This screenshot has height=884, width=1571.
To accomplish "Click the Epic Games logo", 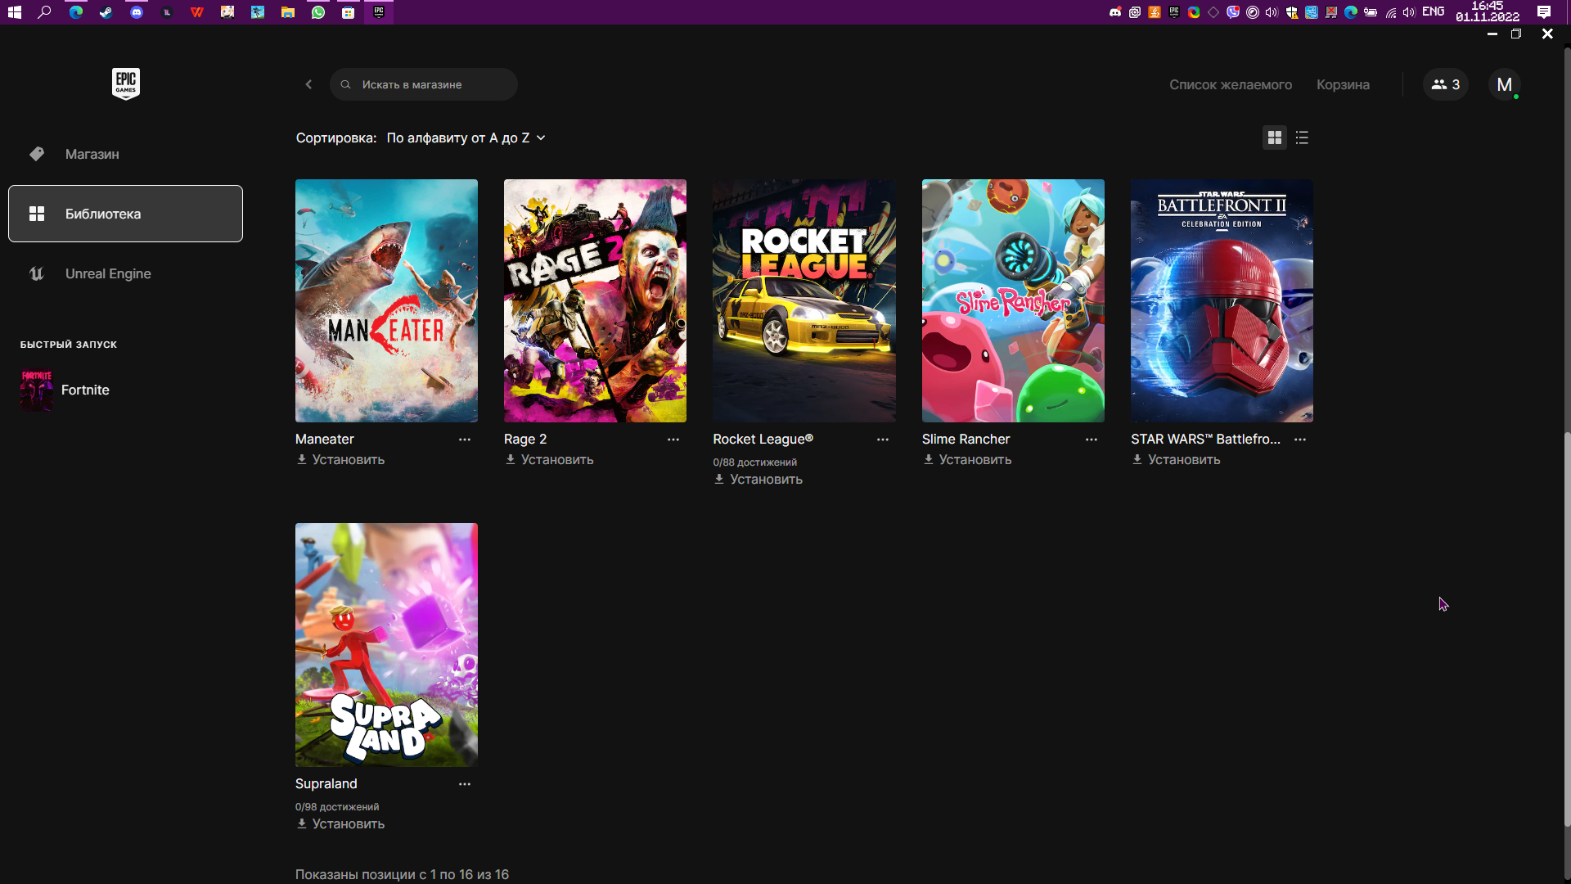I will click(x=126, y=83).
